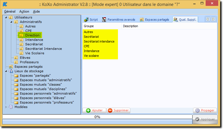Click the tab scroll right arrow
223x129 pixels.
pyautogui.click(x=213, y=19)
